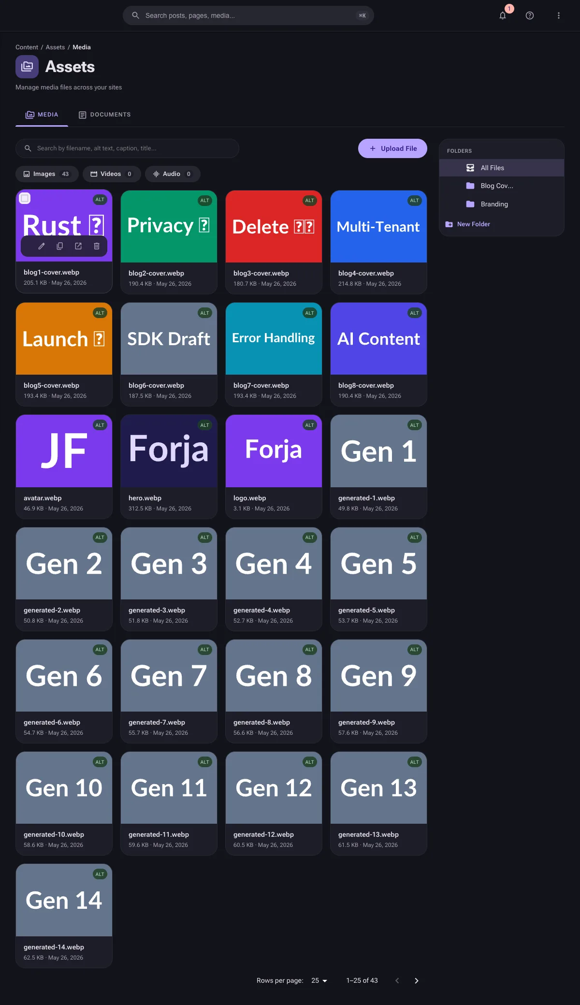Image resolution: width=580 pixels, height=1005 pixels.
Task: Click the ALT badge on logo.webp
Action: click(310, 425)
